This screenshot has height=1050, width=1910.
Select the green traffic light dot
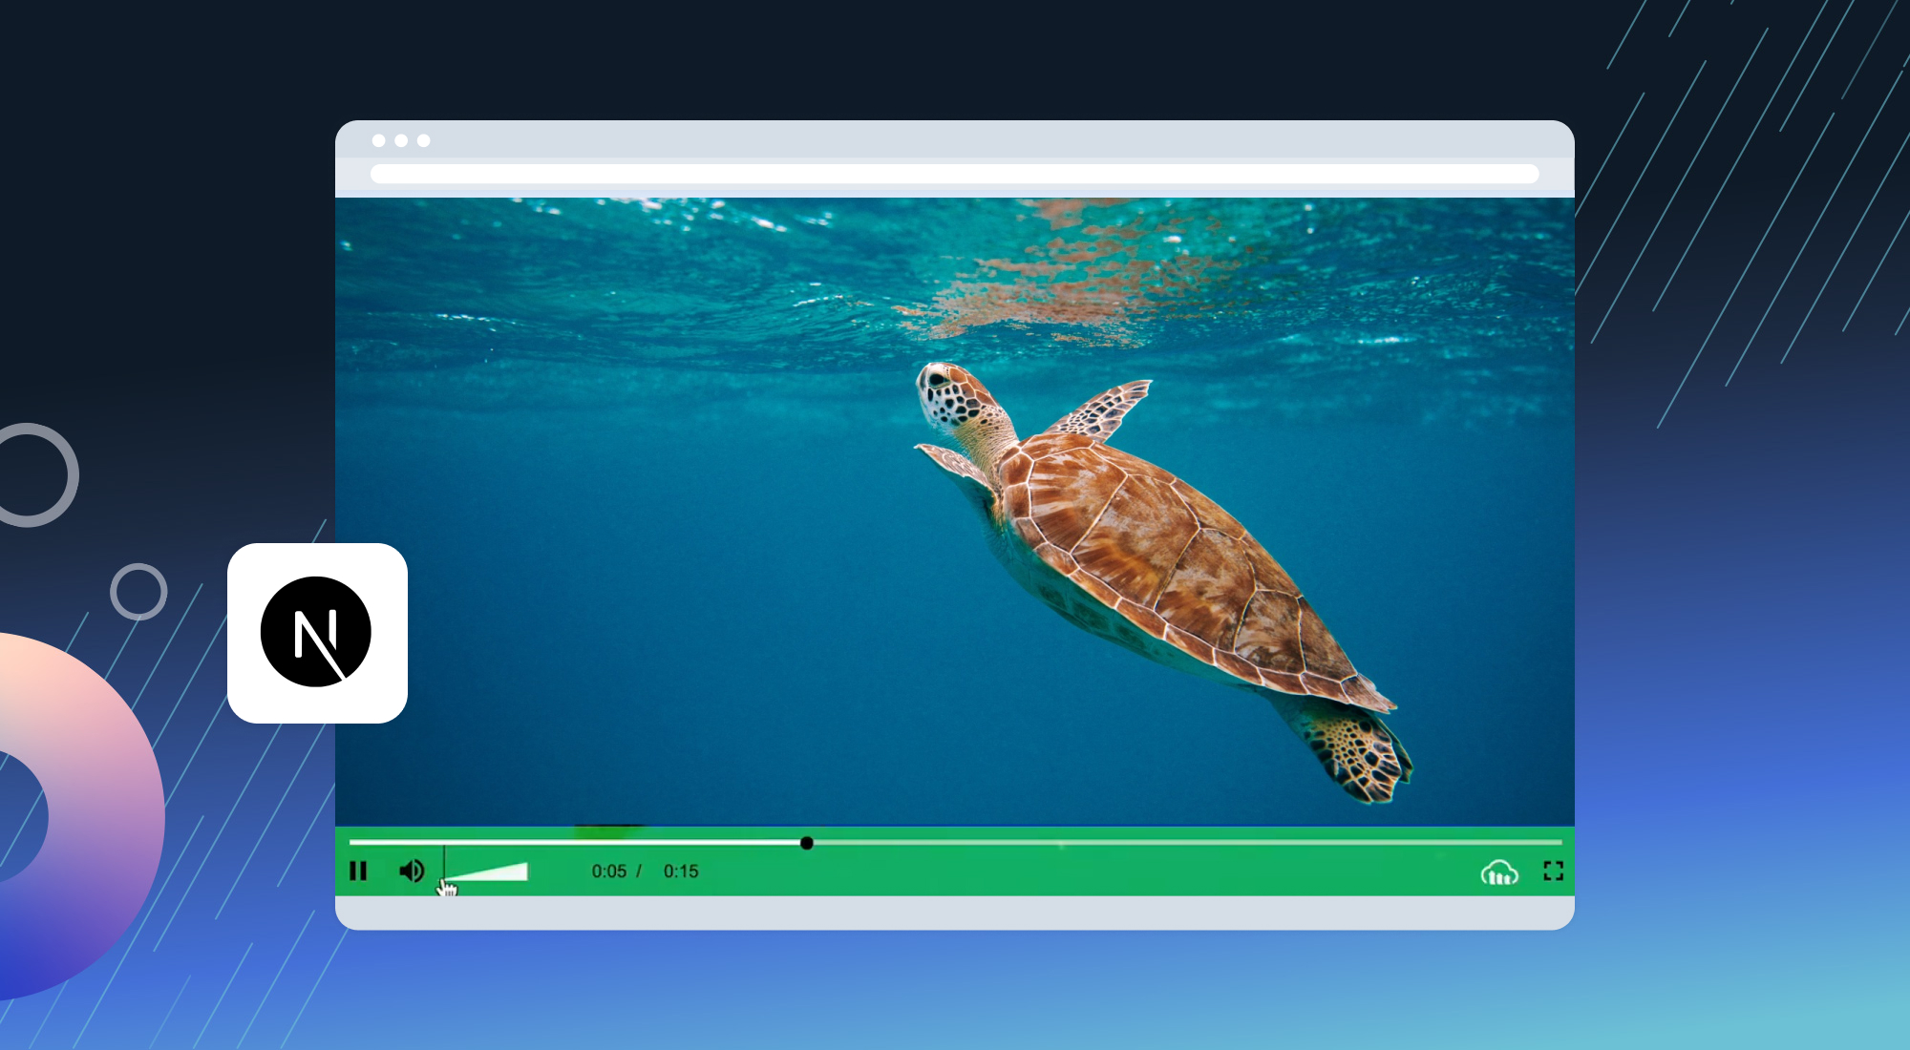[423, 139]
